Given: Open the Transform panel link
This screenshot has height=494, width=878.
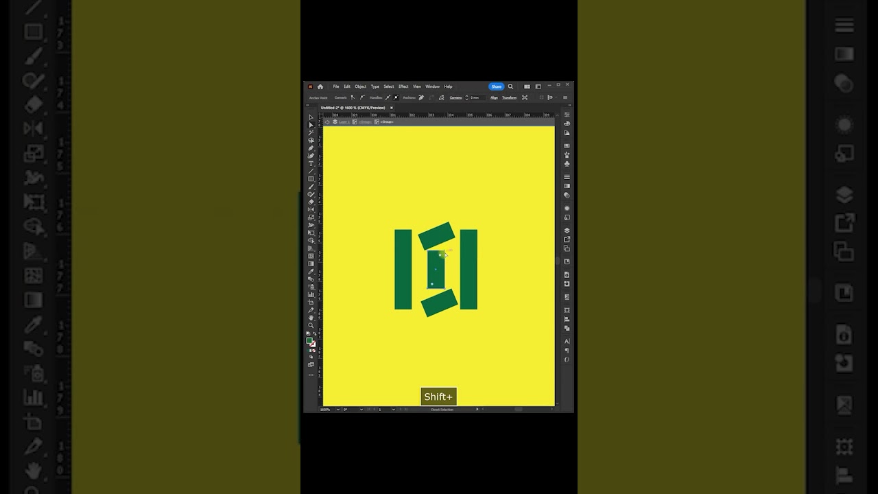Looking at the screenshot, I should click(x=509, y=97).
